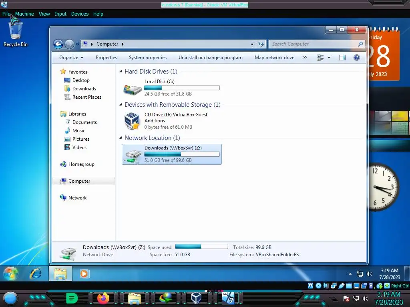Refresh the Computer address bar
This screenshot has width=410, height=307.
pos(261,44)
